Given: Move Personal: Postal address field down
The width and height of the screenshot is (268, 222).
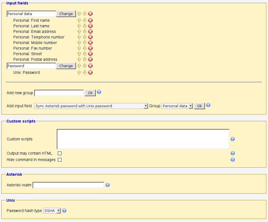Looking at the screenshot, I should tap(85, 59).
